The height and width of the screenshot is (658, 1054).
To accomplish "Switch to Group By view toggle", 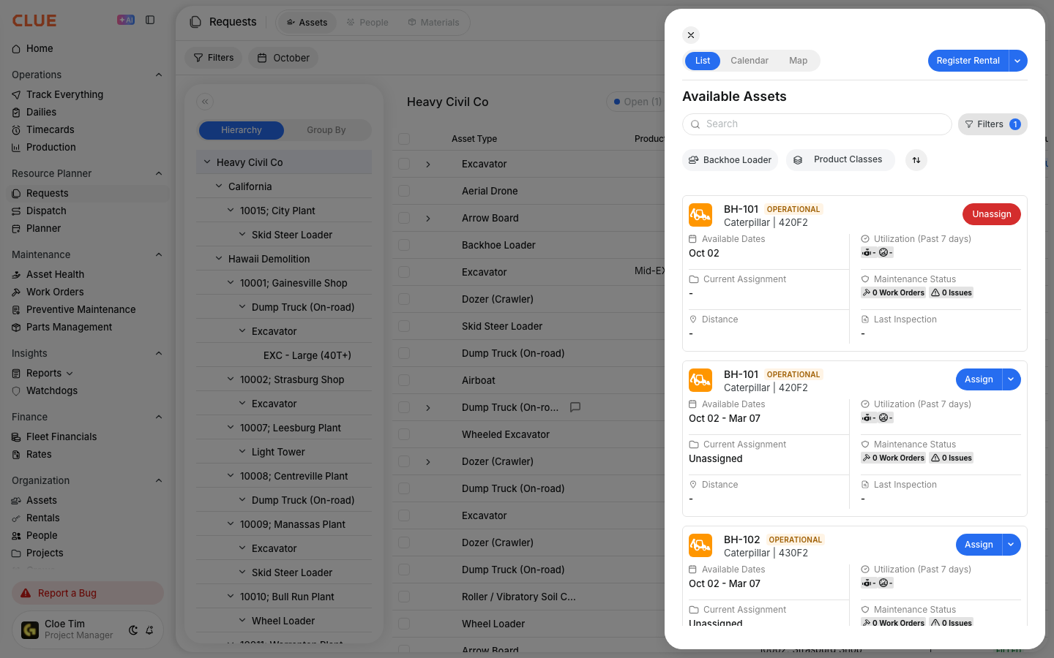I will pyautogui.click(x=326, y=130).
